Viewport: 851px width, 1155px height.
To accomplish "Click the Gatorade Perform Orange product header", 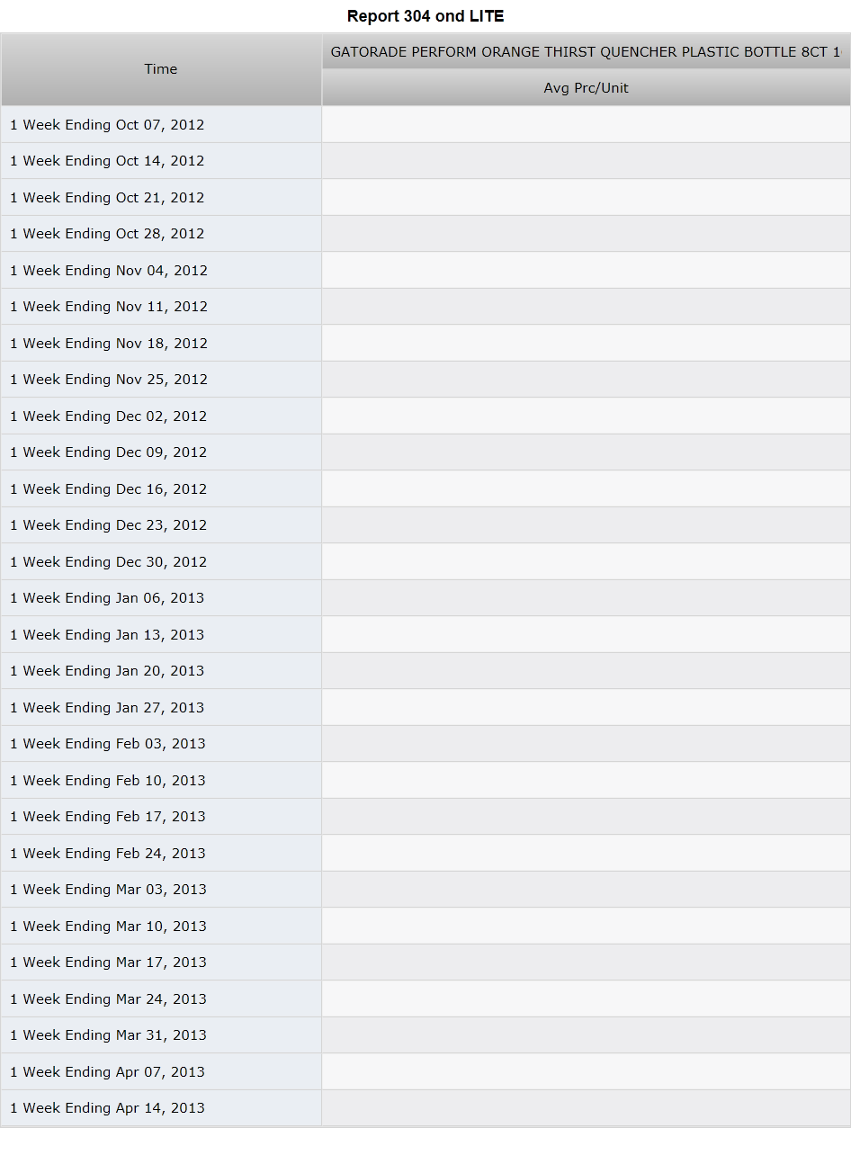I will [586, 52].
